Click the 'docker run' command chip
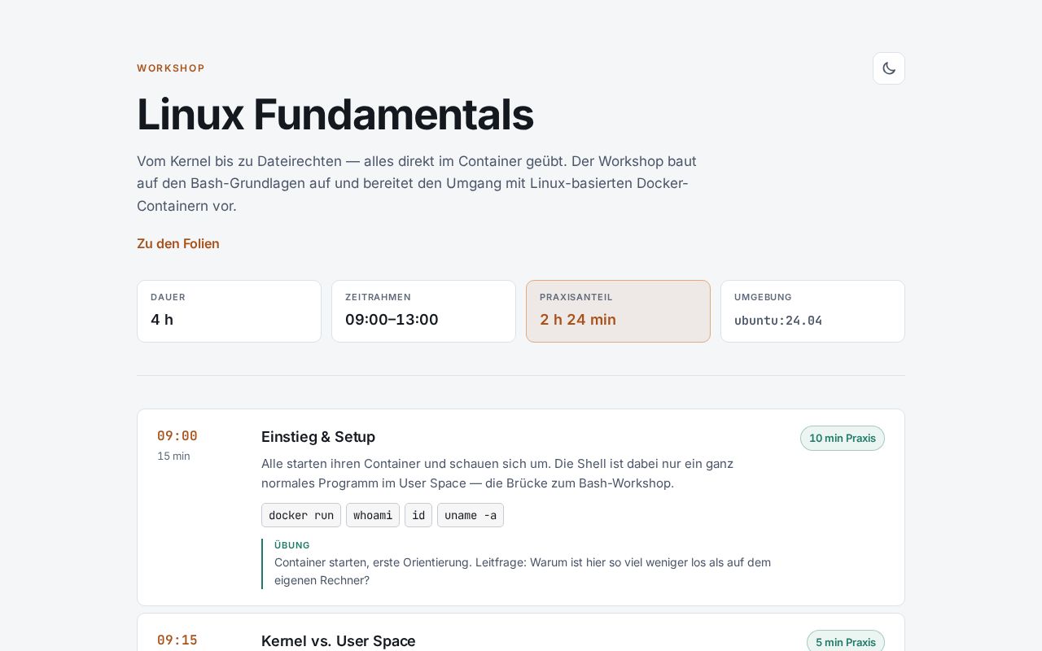 click(301, 515)
